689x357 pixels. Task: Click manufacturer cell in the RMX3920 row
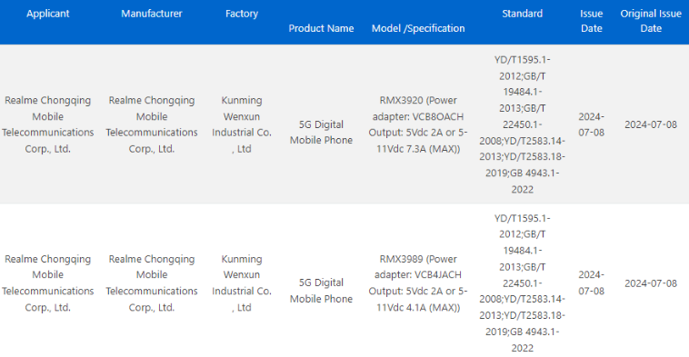[152, 124]
